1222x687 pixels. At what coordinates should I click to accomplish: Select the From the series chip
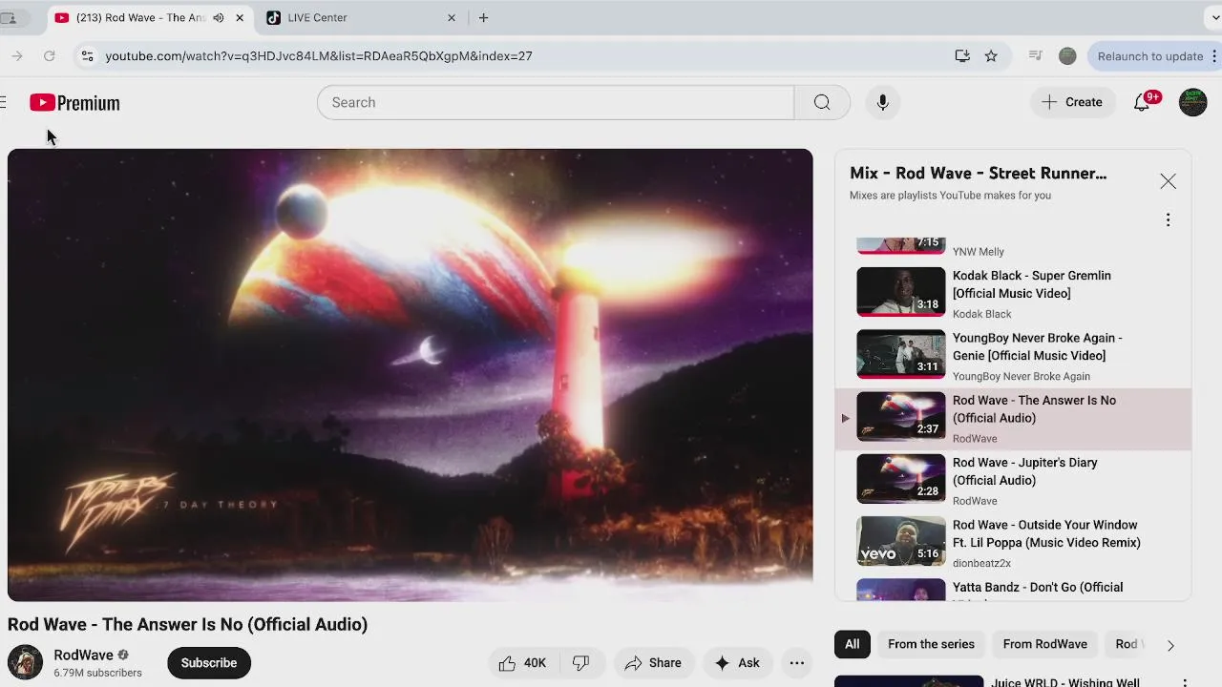pos(931,644)
